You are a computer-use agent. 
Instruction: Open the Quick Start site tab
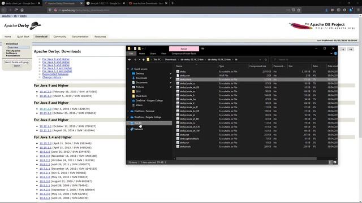coord(23,37)
